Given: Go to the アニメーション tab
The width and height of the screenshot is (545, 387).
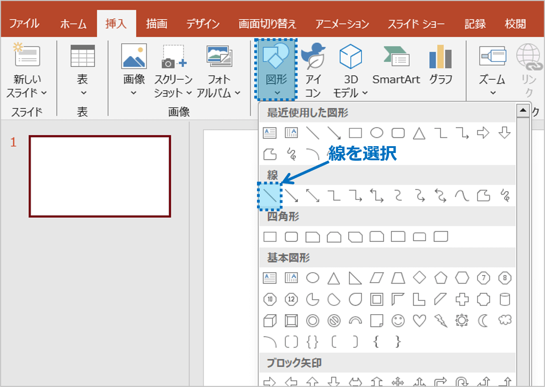Looking at the screenshot, I should click(342, 24).
